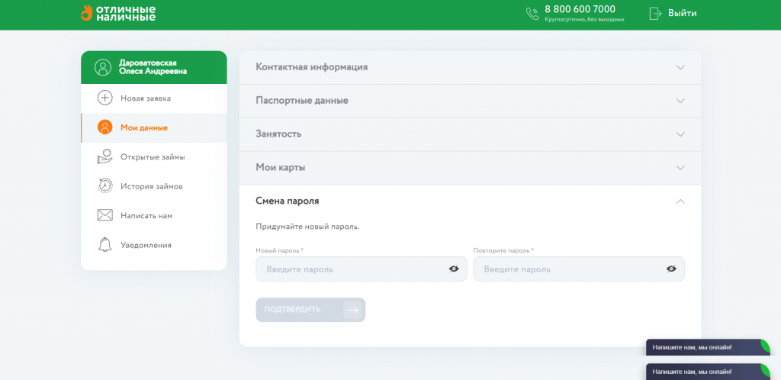Click the plus icon for Новая заявка
This screenshot has height=380, width=781.
[105, 98]
